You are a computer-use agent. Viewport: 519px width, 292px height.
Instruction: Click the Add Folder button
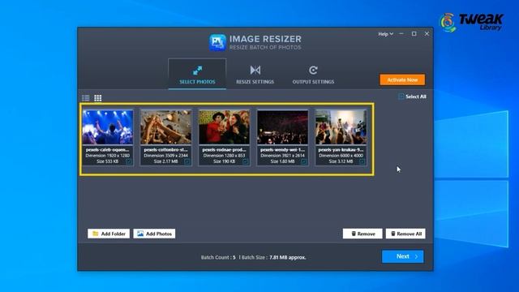[x=109, y=234]
